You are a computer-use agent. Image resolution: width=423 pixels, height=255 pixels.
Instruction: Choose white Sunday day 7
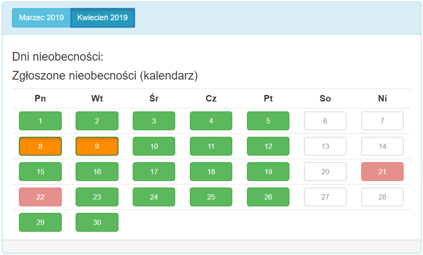click(382, 121)
